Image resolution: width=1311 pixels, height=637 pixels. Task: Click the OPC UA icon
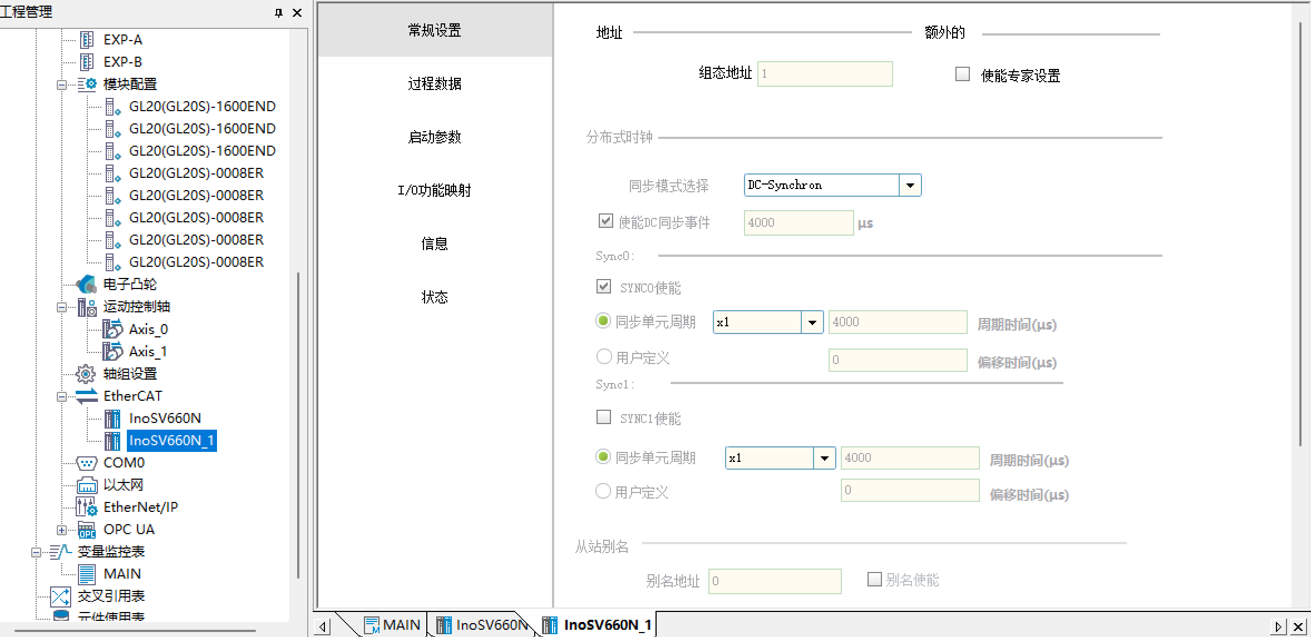[86, 529]
